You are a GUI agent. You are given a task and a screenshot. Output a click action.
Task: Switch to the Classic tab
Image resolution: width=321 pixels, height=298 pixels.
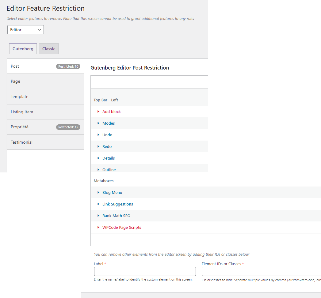49,49
